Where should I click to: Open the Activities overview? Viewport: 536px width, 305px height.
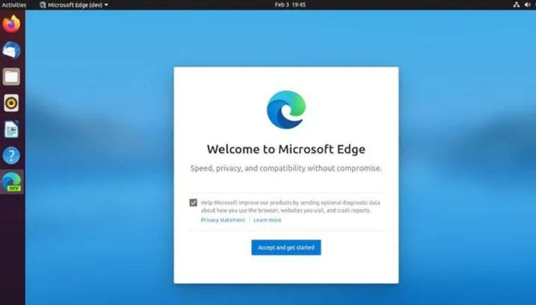click(x=14, y=5)
